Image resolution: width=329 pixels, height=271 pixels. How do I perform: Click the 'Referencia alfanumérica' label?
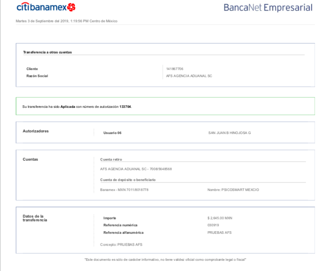[x=123, y=232]
